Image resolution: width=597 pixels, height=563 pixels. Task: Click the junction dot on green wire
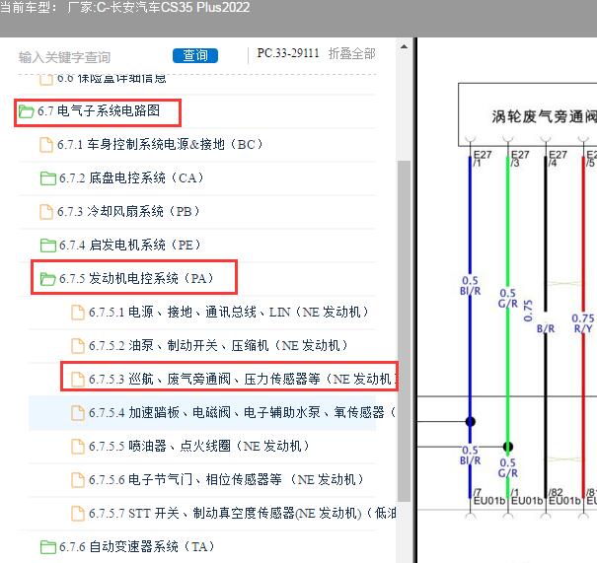[x=508, y=447]
